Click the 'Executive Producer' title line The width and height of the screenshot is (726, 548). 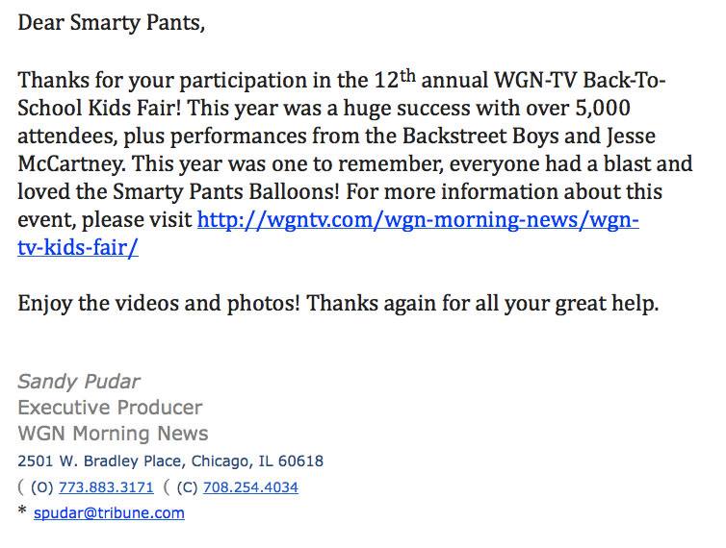110,408
